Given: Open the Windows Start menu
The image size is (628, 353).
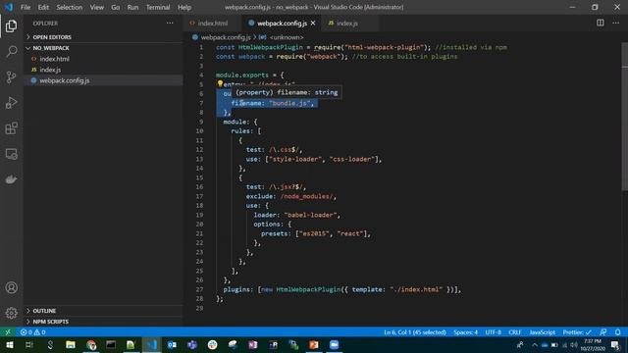Looking at the screenshot, I should click(9, 344).
